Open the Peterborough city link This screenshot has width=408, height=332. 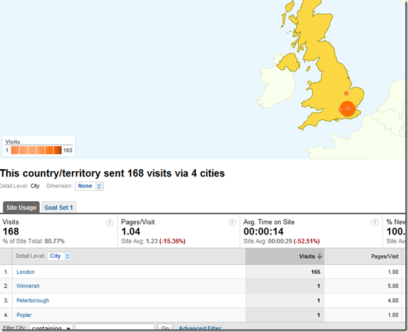coord(32,301)
